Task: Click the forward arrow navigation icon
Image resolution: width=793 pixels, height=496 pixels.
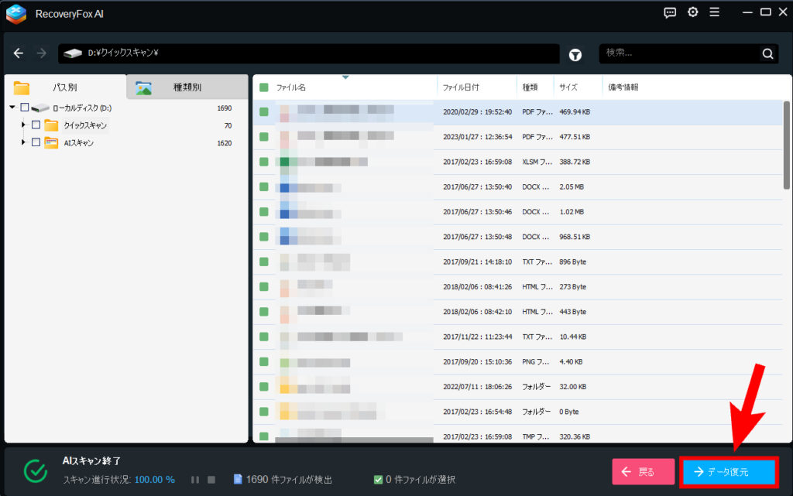Action: [41, 53]
